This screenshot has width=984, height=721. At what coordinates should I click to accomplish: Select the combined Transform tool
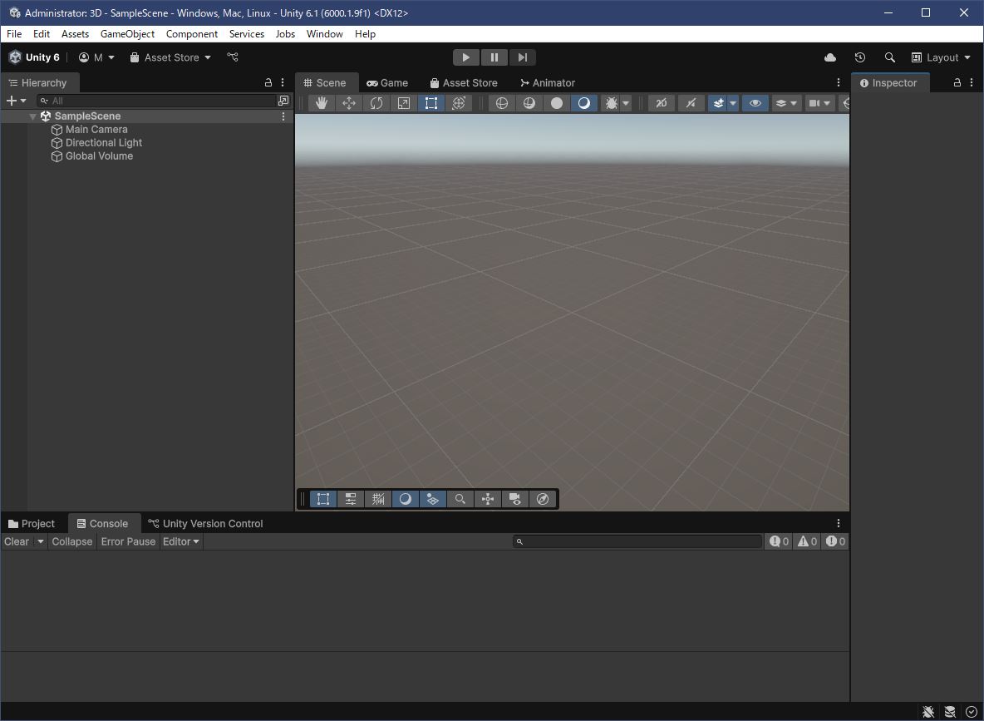click(459, 103)
